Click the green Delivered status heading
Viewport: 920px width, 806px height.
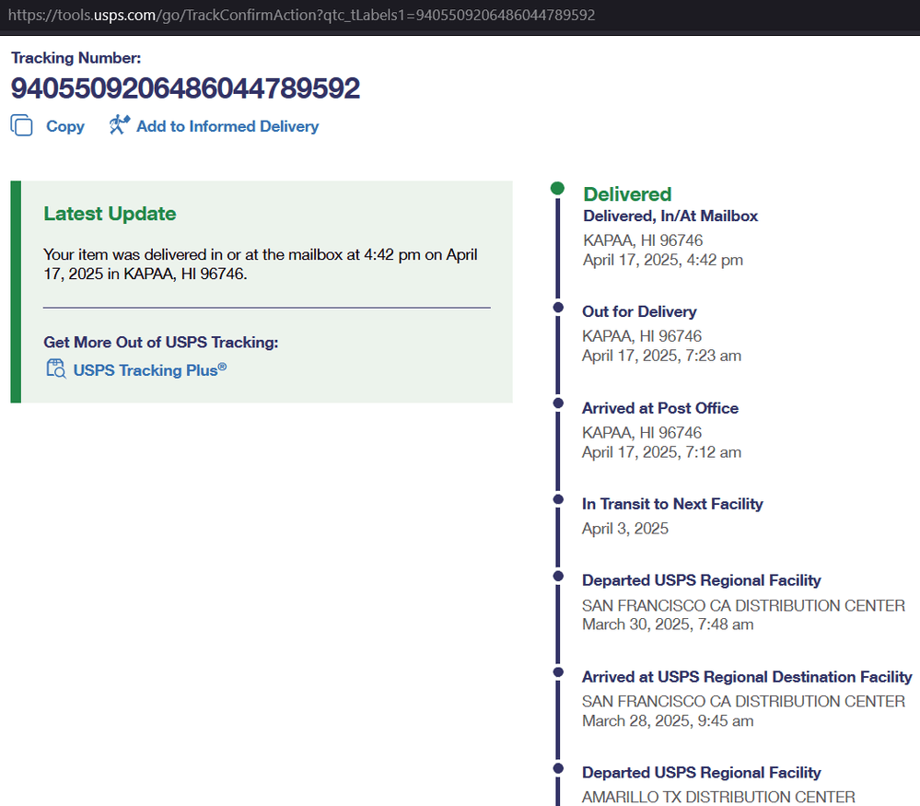[627, 194]
